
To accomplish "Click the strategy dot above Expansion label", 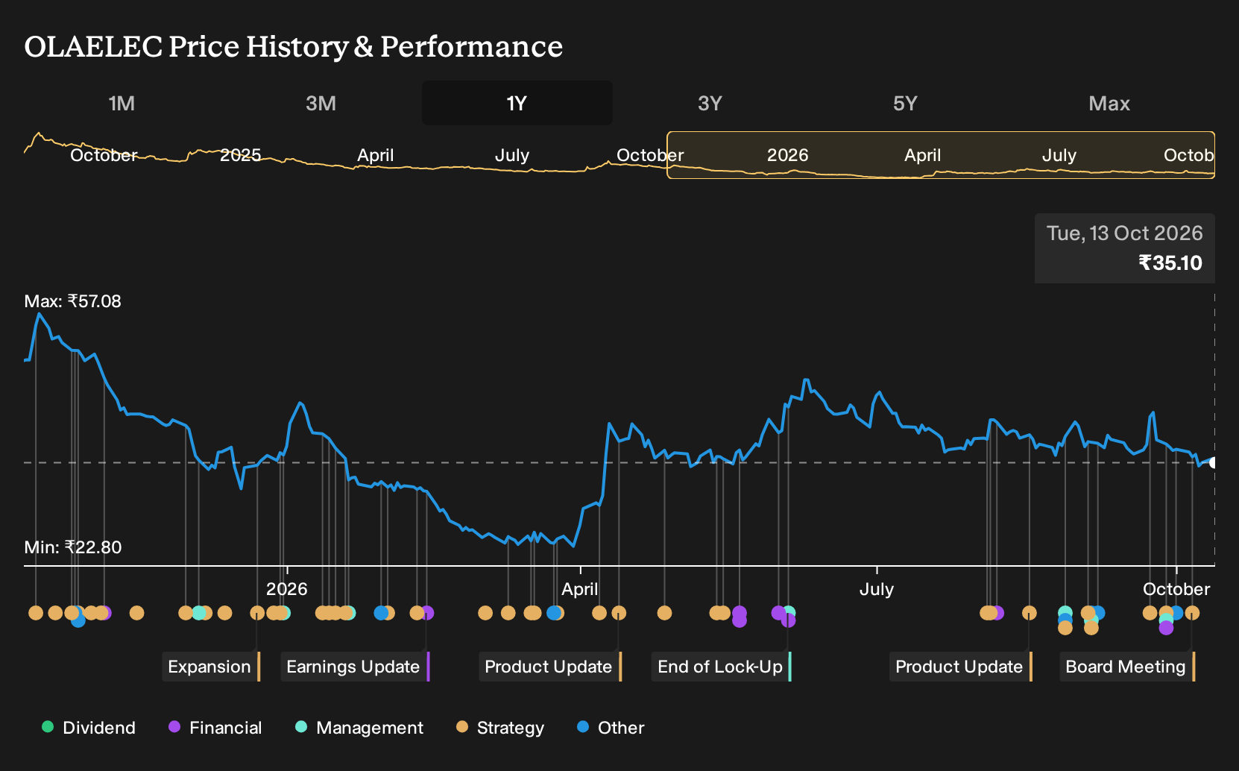I will coord(257,613).
